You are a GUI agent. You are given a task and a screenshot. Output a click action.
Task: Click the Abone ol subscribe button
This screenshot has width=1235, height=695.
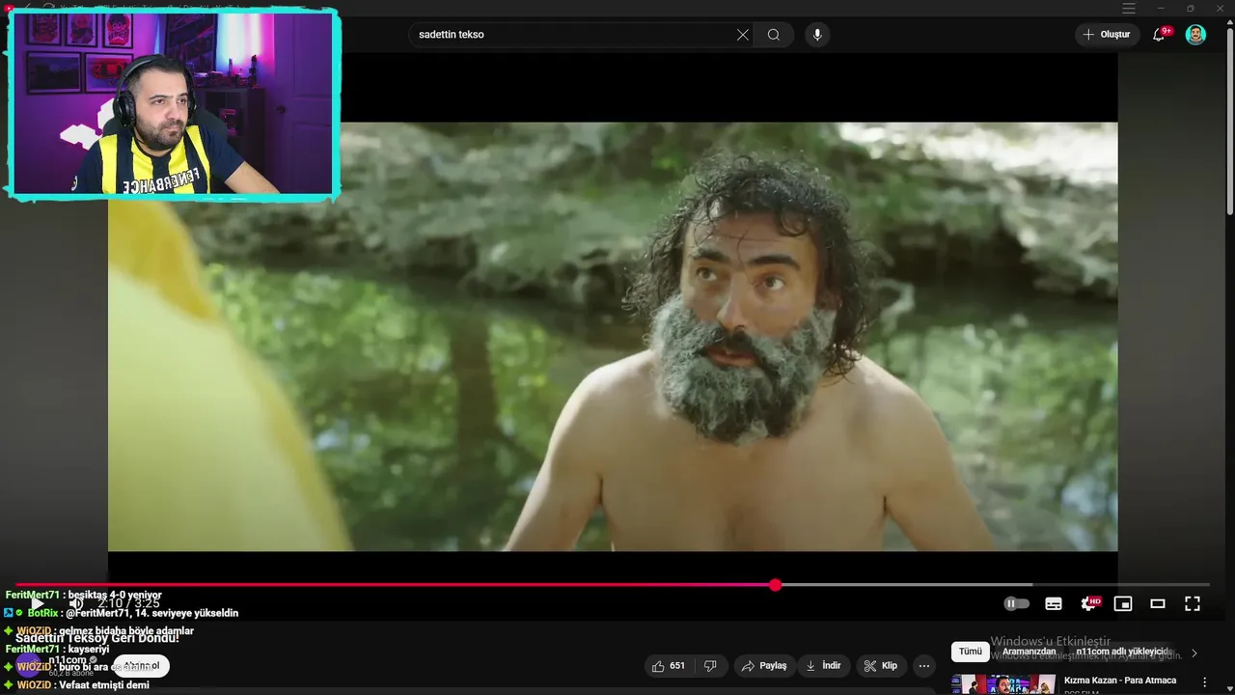[x=142, y=666]
